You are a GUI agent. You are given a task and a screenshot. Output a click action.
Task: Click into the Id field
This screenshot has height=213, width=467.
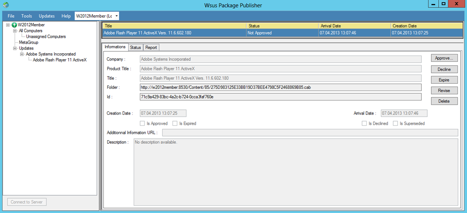pyautogui.click(x=280, y=97)
